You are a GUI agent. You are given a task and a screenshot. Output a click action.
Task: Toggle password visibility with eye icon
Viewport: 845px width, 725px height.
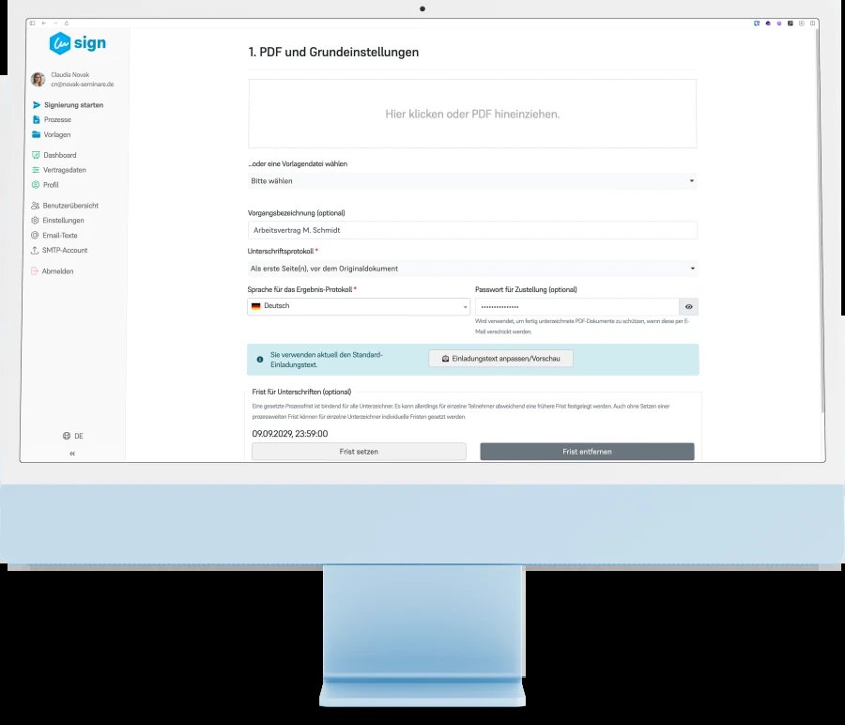tap(689, 307)
